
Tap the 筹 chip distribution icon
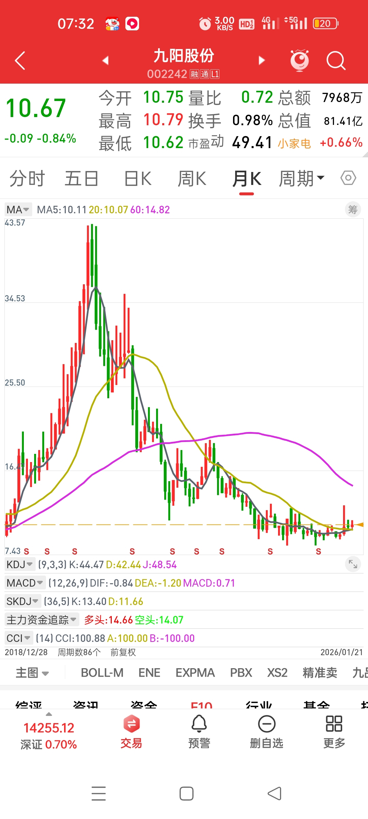353,210
